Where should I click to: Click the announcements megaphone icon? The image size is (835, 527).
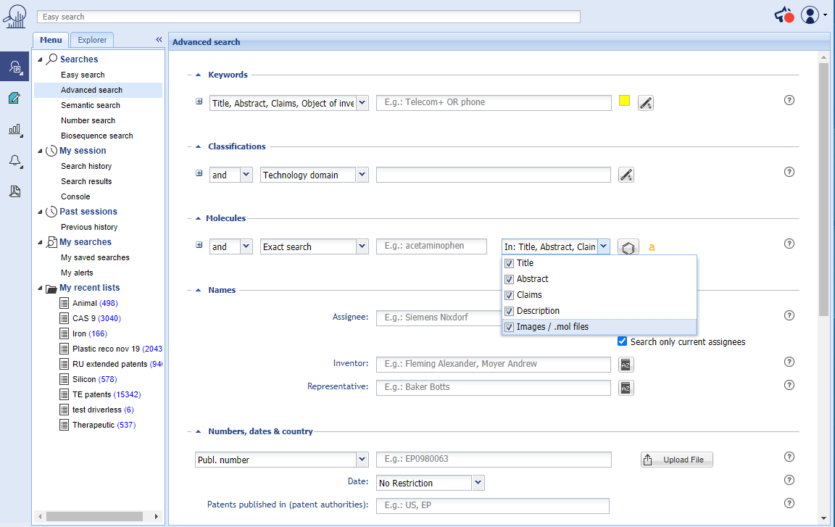coord(784,15)
